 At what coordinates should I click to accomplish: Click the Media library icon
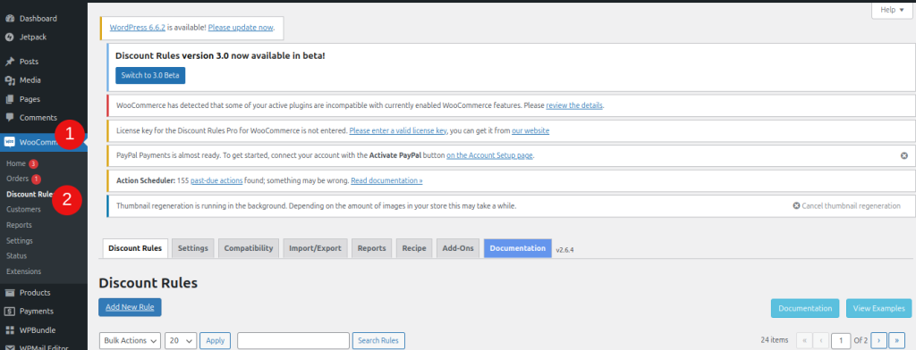point(9,80)
